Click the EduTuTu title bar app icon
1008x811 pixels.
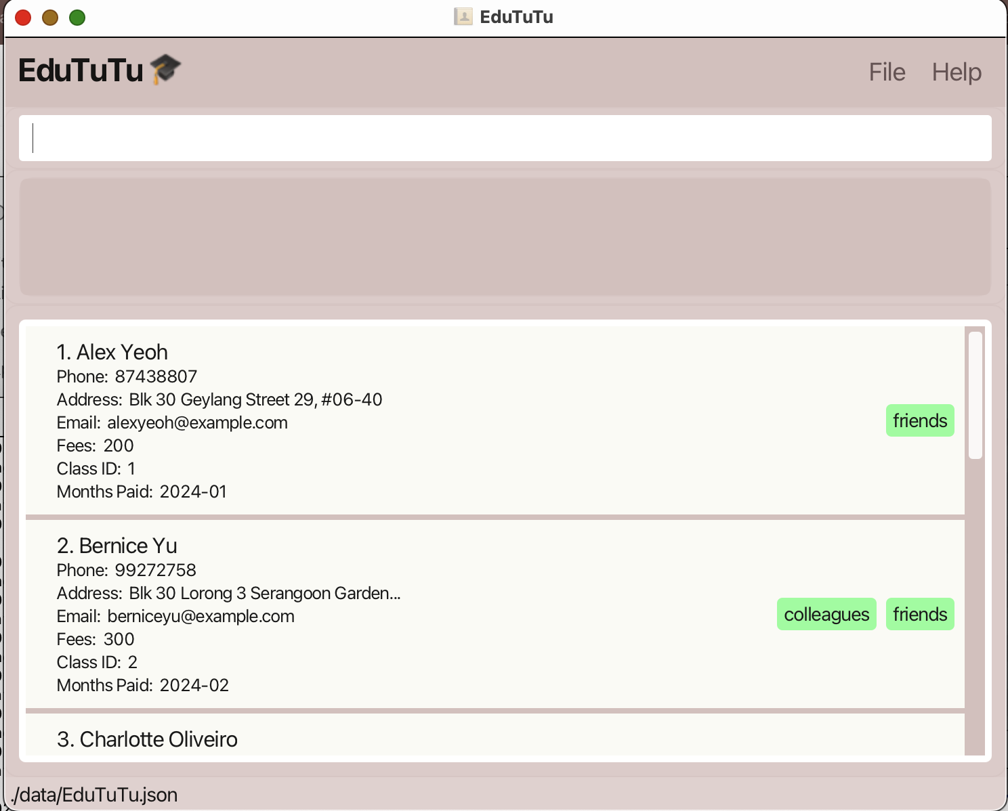[x=463, y=16]
